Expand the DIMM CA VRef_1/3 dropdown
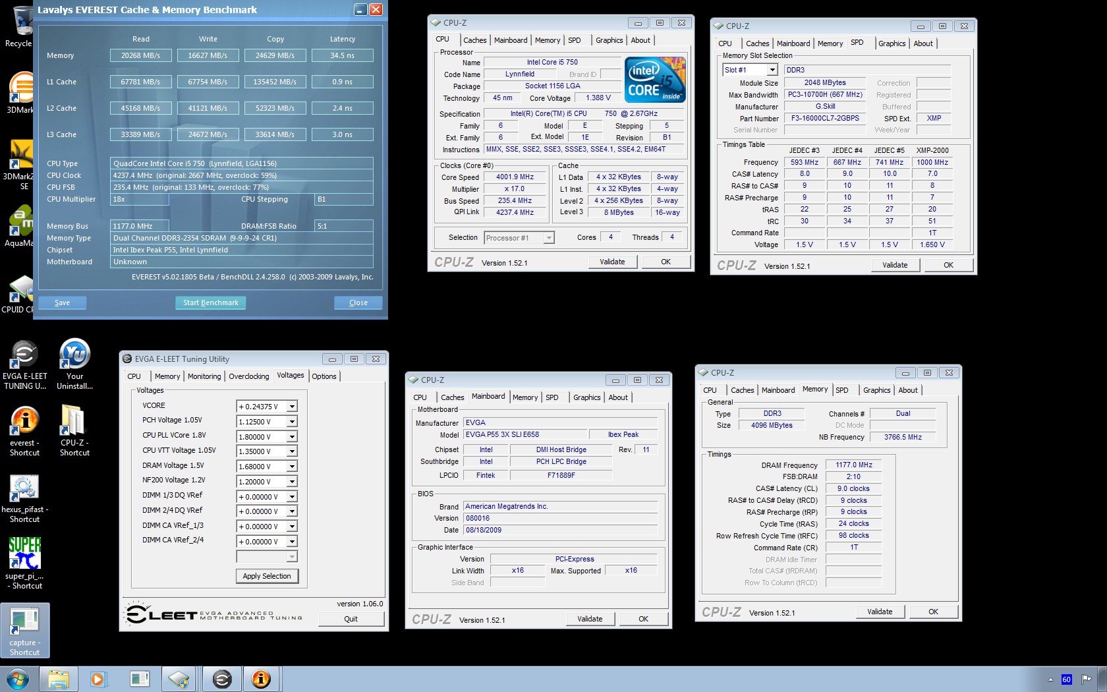Screen dimensions: 1107x692 [x=292, y=527]
